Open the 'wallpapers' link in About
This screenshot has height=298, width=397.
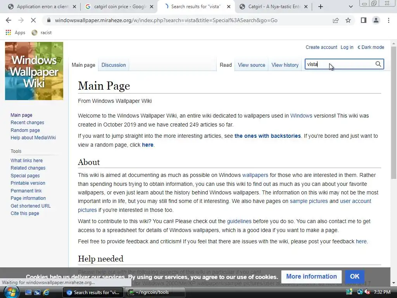pyautogui.click(x=255, y=175)
